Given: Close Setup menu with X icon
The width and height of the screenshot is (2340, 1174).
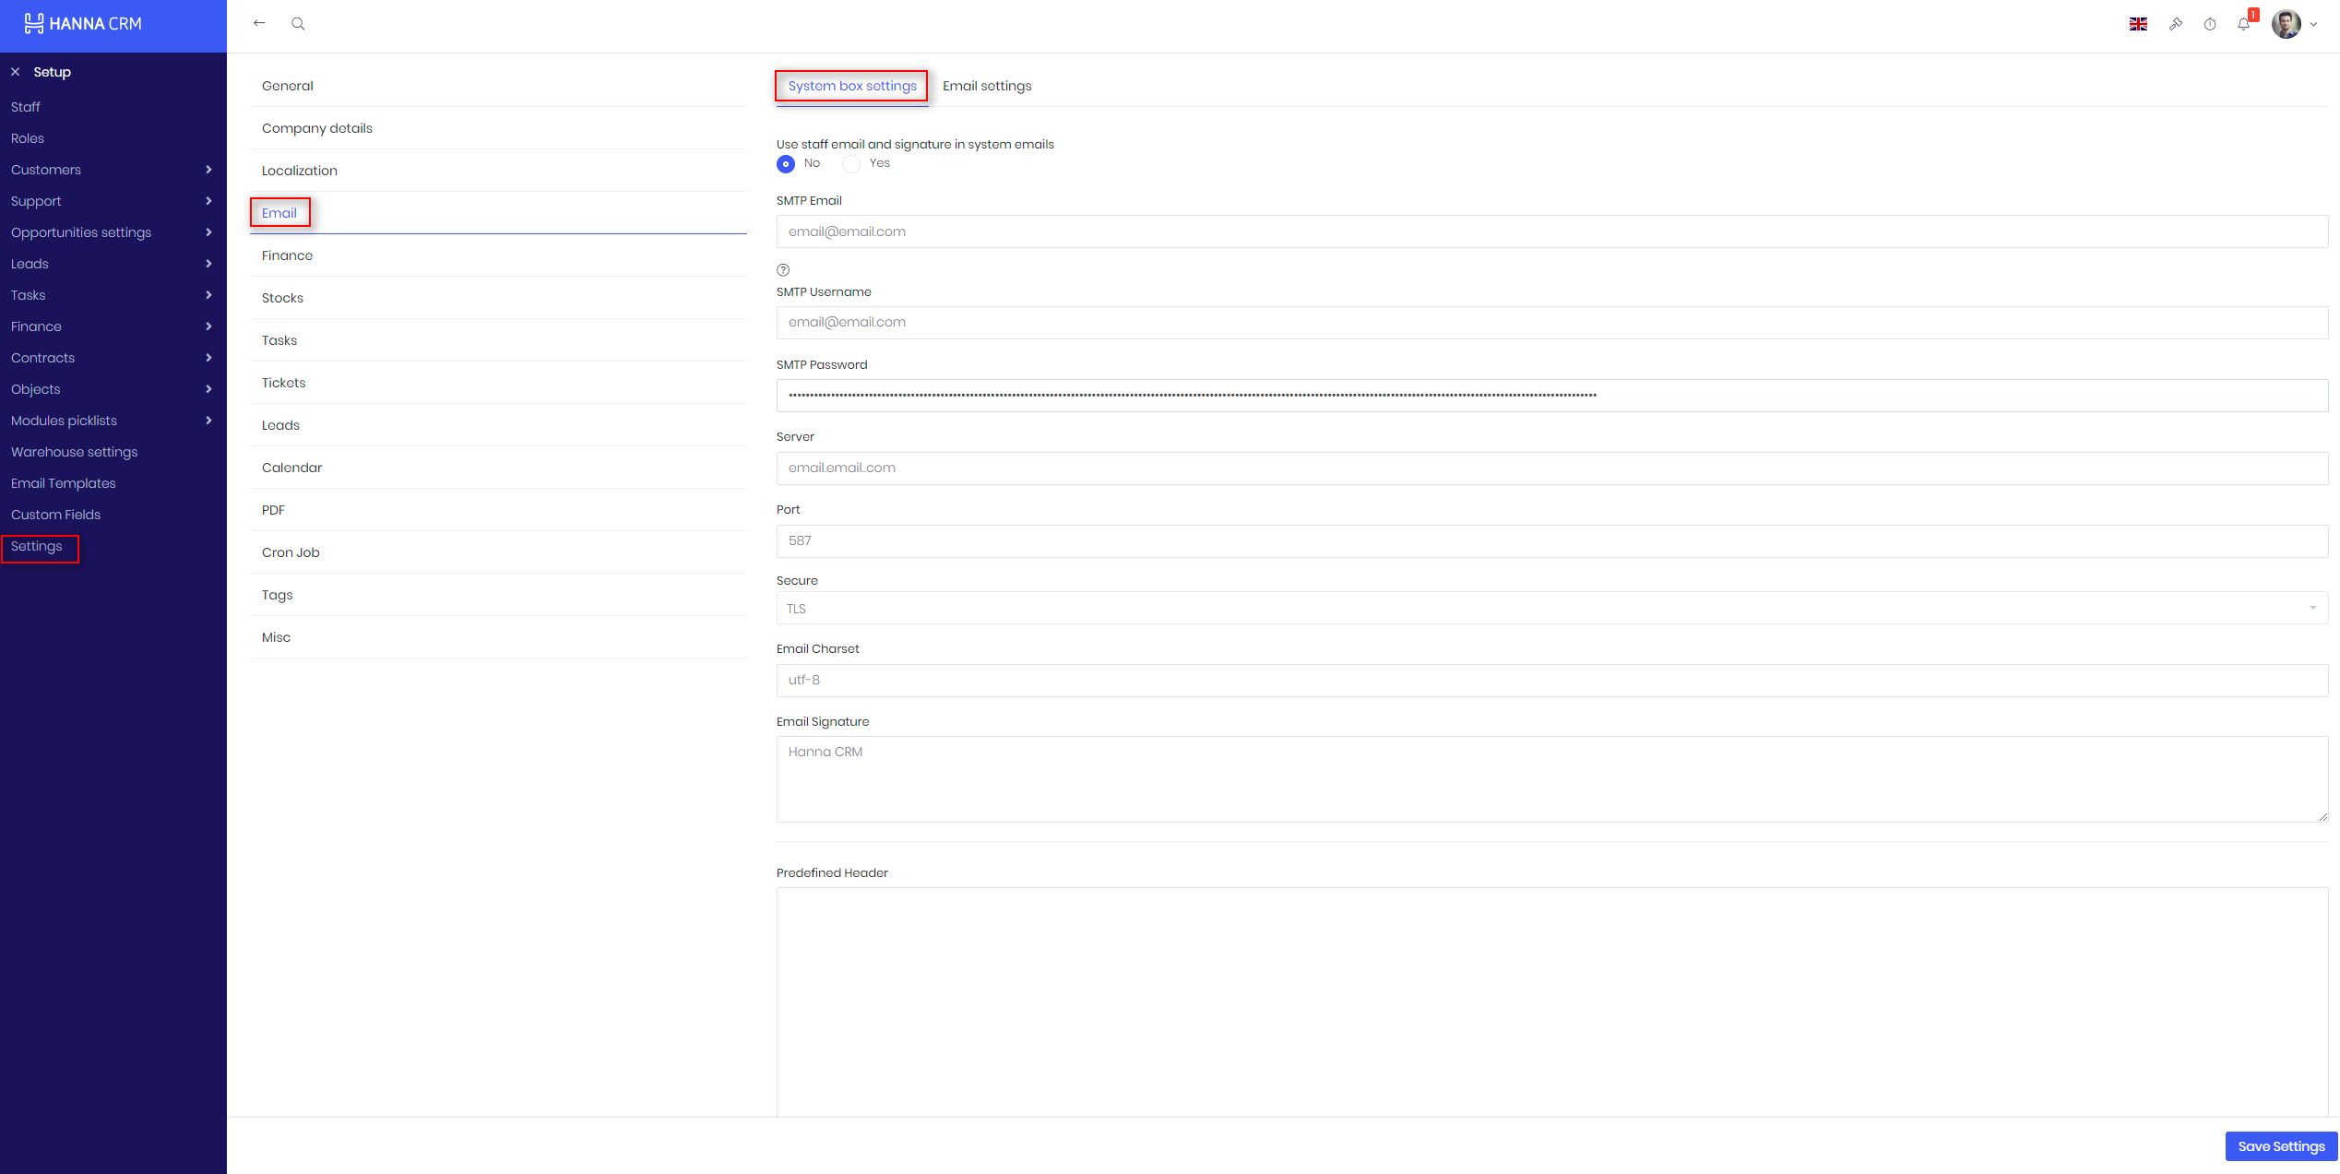Looking at the screenshot, I should click(15, 72).
